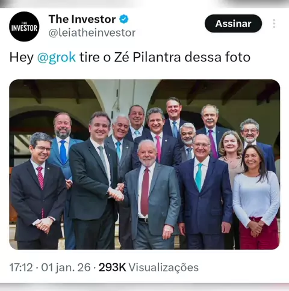
Task: Follow the @grok mention link
Action: tap(57, 57)
